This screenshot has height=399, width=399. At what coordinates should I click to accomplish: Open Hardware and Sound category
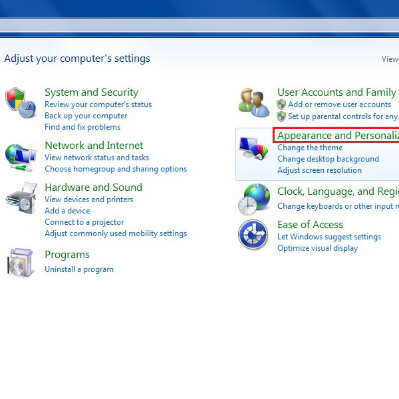[x=93, y=188]
